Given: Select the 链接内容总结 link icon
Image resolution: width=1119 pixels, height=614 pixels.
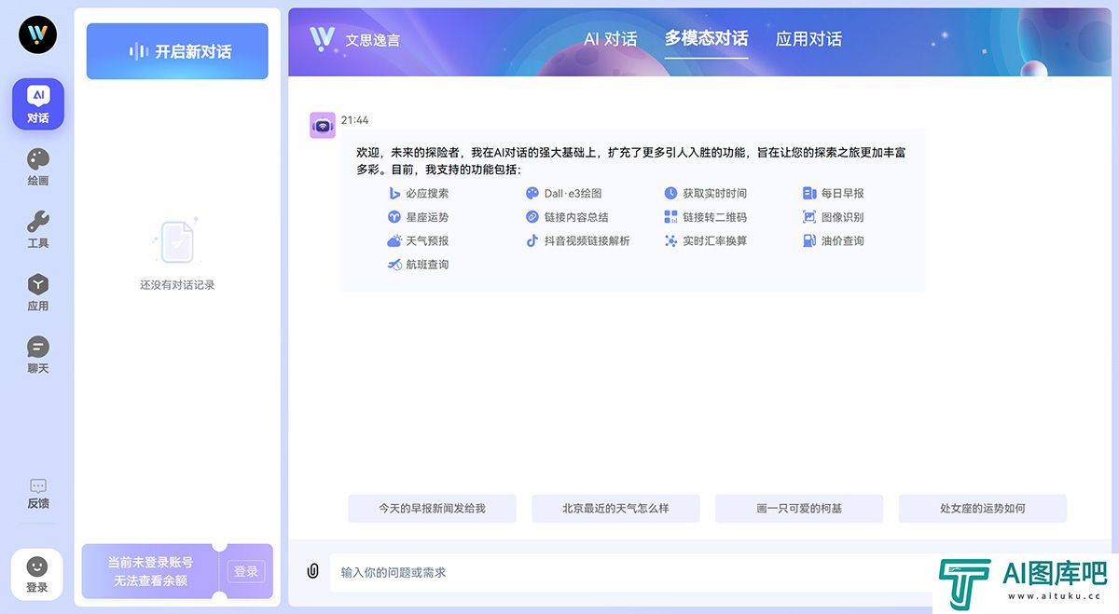Looking at the screenshot, I should point(532,217).
